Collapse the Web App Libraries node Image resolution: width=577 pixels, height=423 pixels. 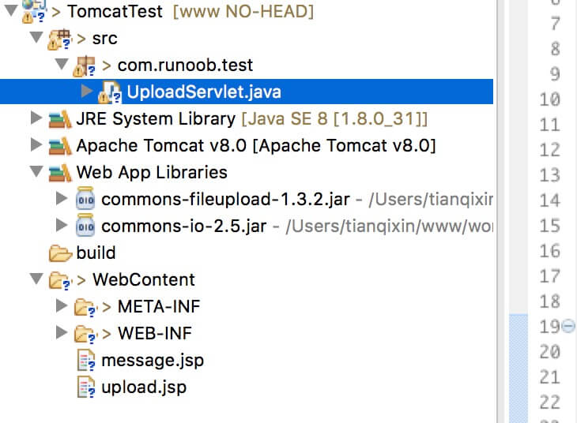click(x=35, y=172)
